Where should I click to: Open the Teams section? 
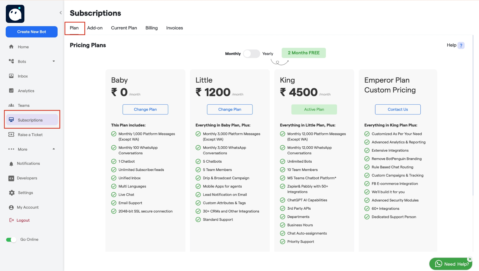coord(23,105)
